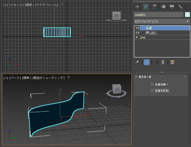
Task: Enable the 法線を統一 checkbox
Action: click(152, 84)
